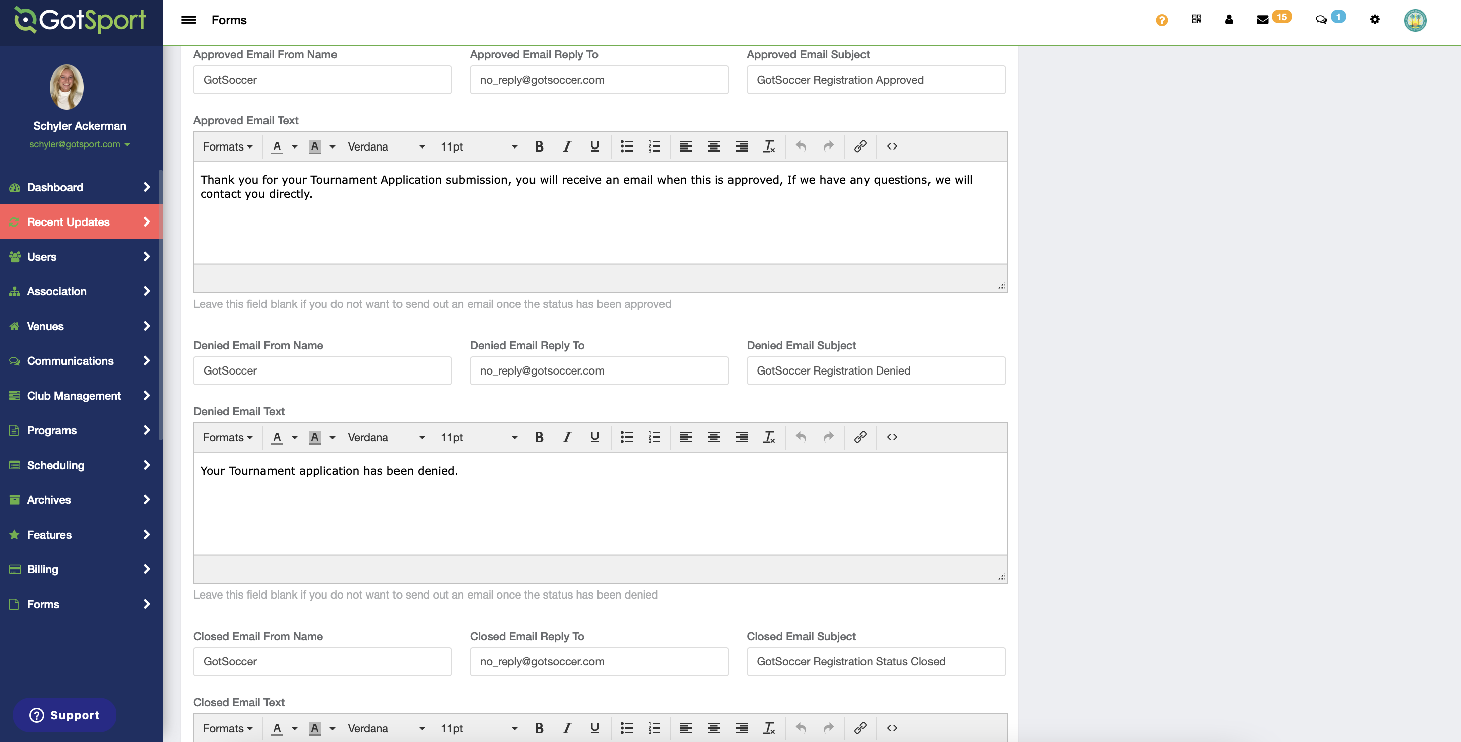Open source code view in Approved Email Text editor

click(x=892, y=147)
